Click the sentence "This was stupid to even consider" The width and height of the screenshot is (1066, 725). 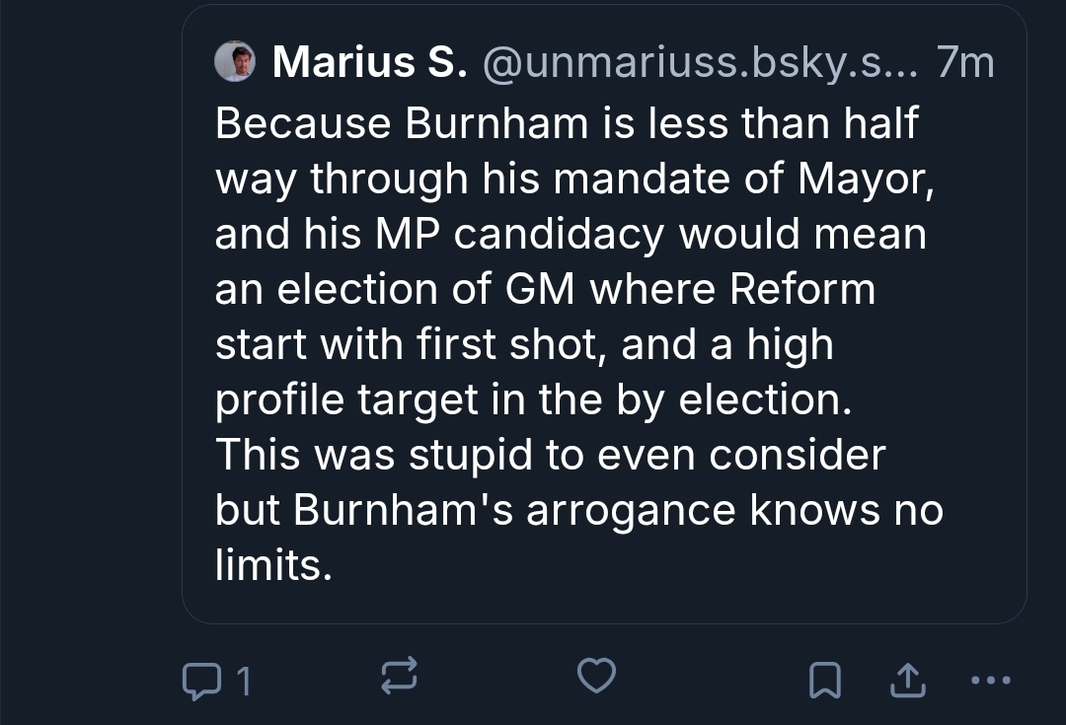[550, 455]
